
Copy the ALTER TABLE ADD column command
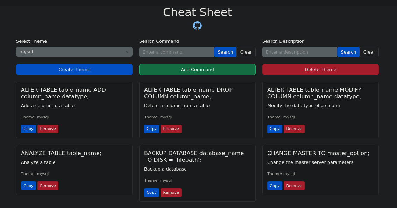tap(28, 129)
